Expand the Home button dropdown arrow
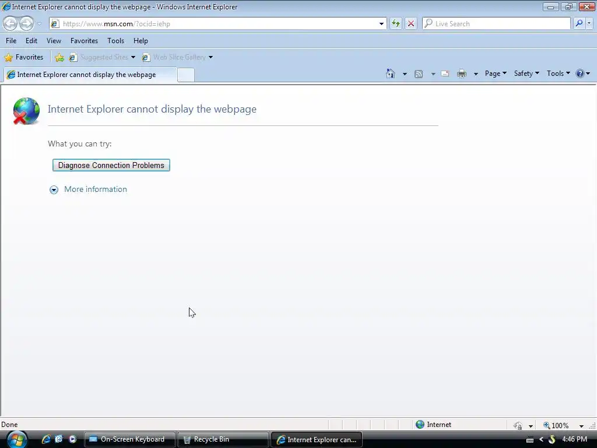The width and height of the screenshot is (597, 448). pyautogui.click(x=405, y=74)
